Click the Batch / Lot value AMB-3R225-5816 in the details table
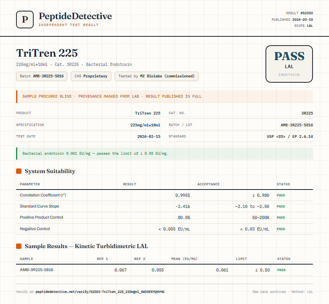The width and height of the screenshot is (329, 304). coord(297,125)
